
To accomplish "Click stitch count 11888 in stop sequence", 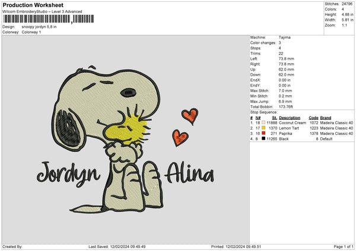I will (272, 123).
